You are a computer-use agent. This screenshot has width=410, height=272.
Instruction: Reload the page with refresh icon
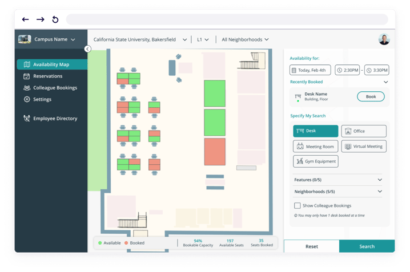[55, 19]
